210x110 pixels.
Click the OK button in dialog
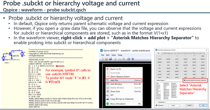[x=203, y=105]
